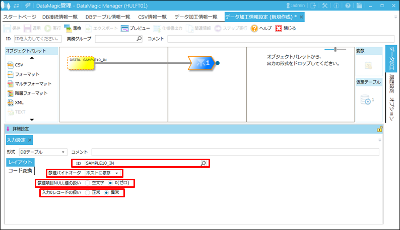Click the question mark icon in title bar

tap(348, 6)
